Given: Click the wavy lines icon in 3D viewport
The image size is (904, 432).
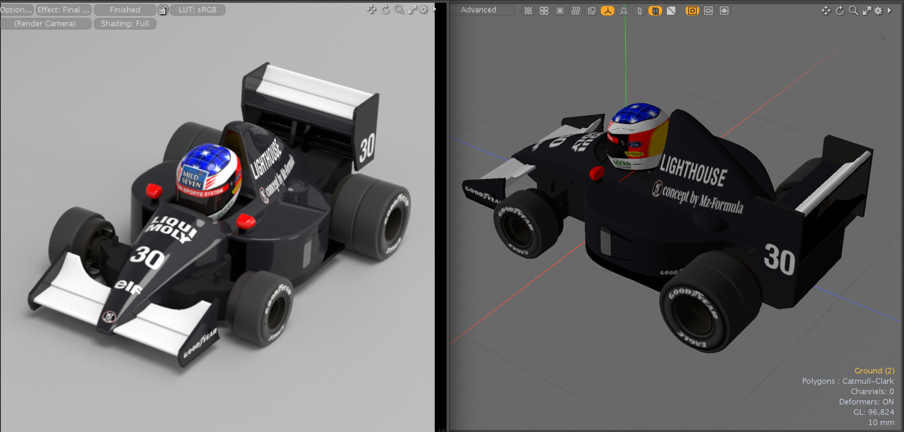Looking at the screenshot, I should point(576,11).
